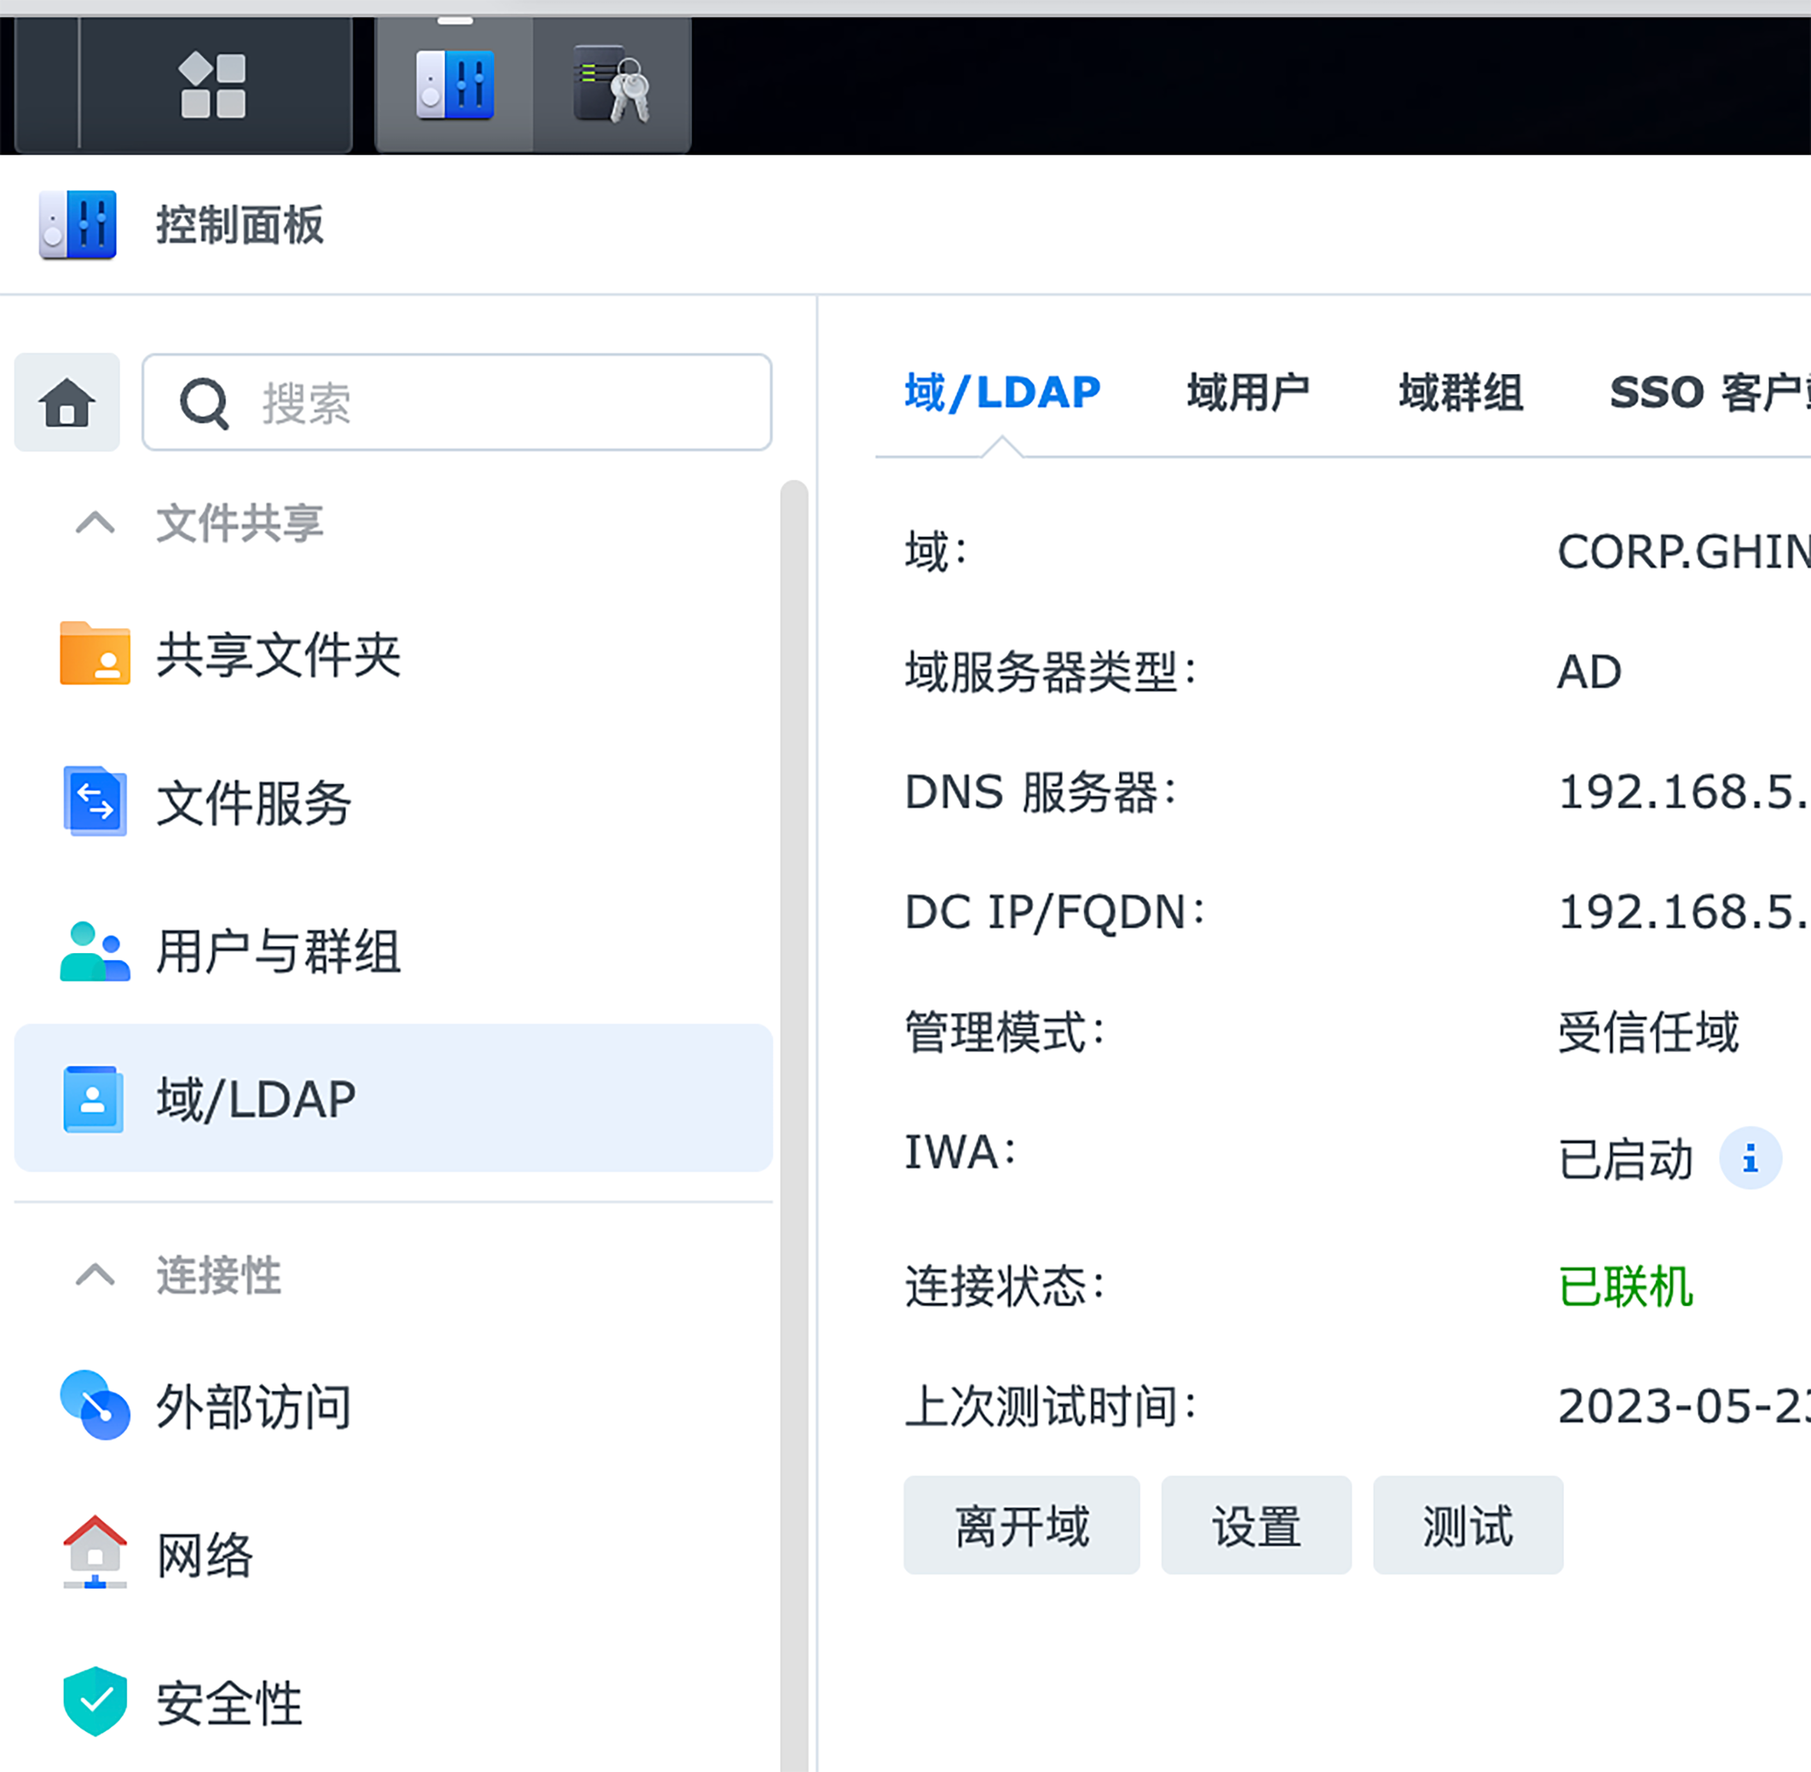Image resolution: width=1811 pixels, height=1772 pixels.
Task: Click the AD server type value
Action: tap(1589, 672)
